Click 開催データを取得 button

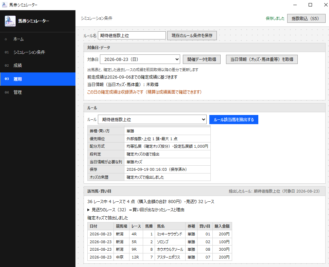pos(202,60)
